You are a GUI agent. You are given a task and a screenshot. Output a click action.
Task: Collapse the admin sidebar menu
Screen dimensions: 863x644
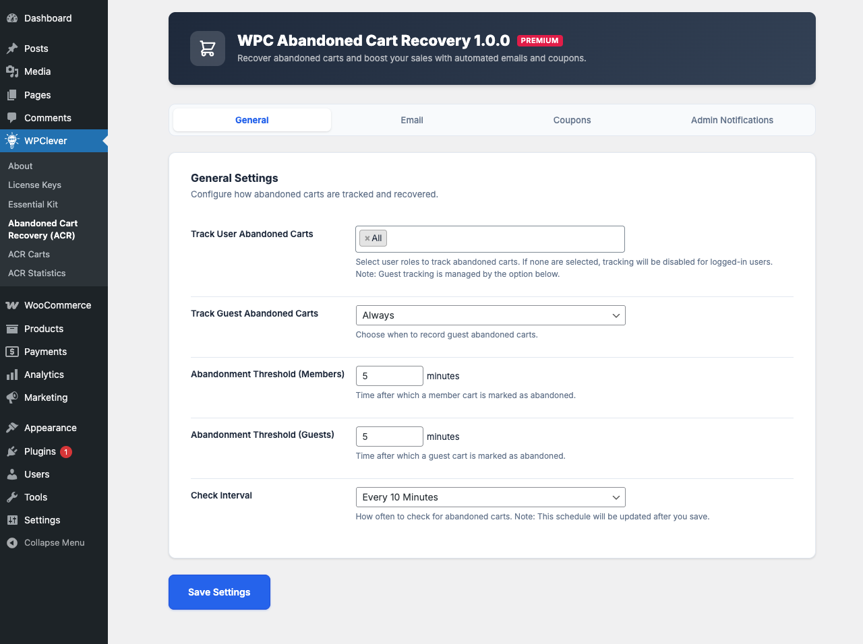pyautogui.click(x=46, y=543)
